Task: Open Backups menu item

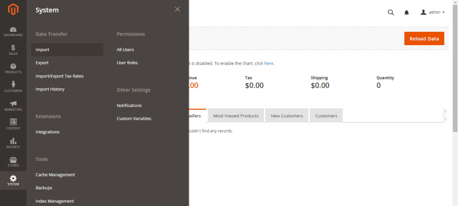Action: [44, 188]
